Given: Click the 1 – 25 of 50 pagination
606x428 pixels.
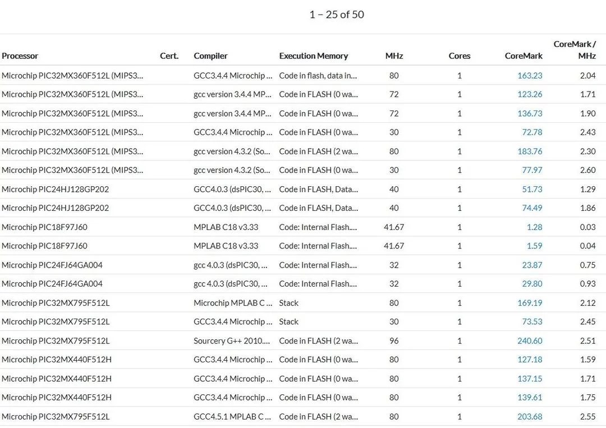Looking at the screenshot, I should point(336,15).
